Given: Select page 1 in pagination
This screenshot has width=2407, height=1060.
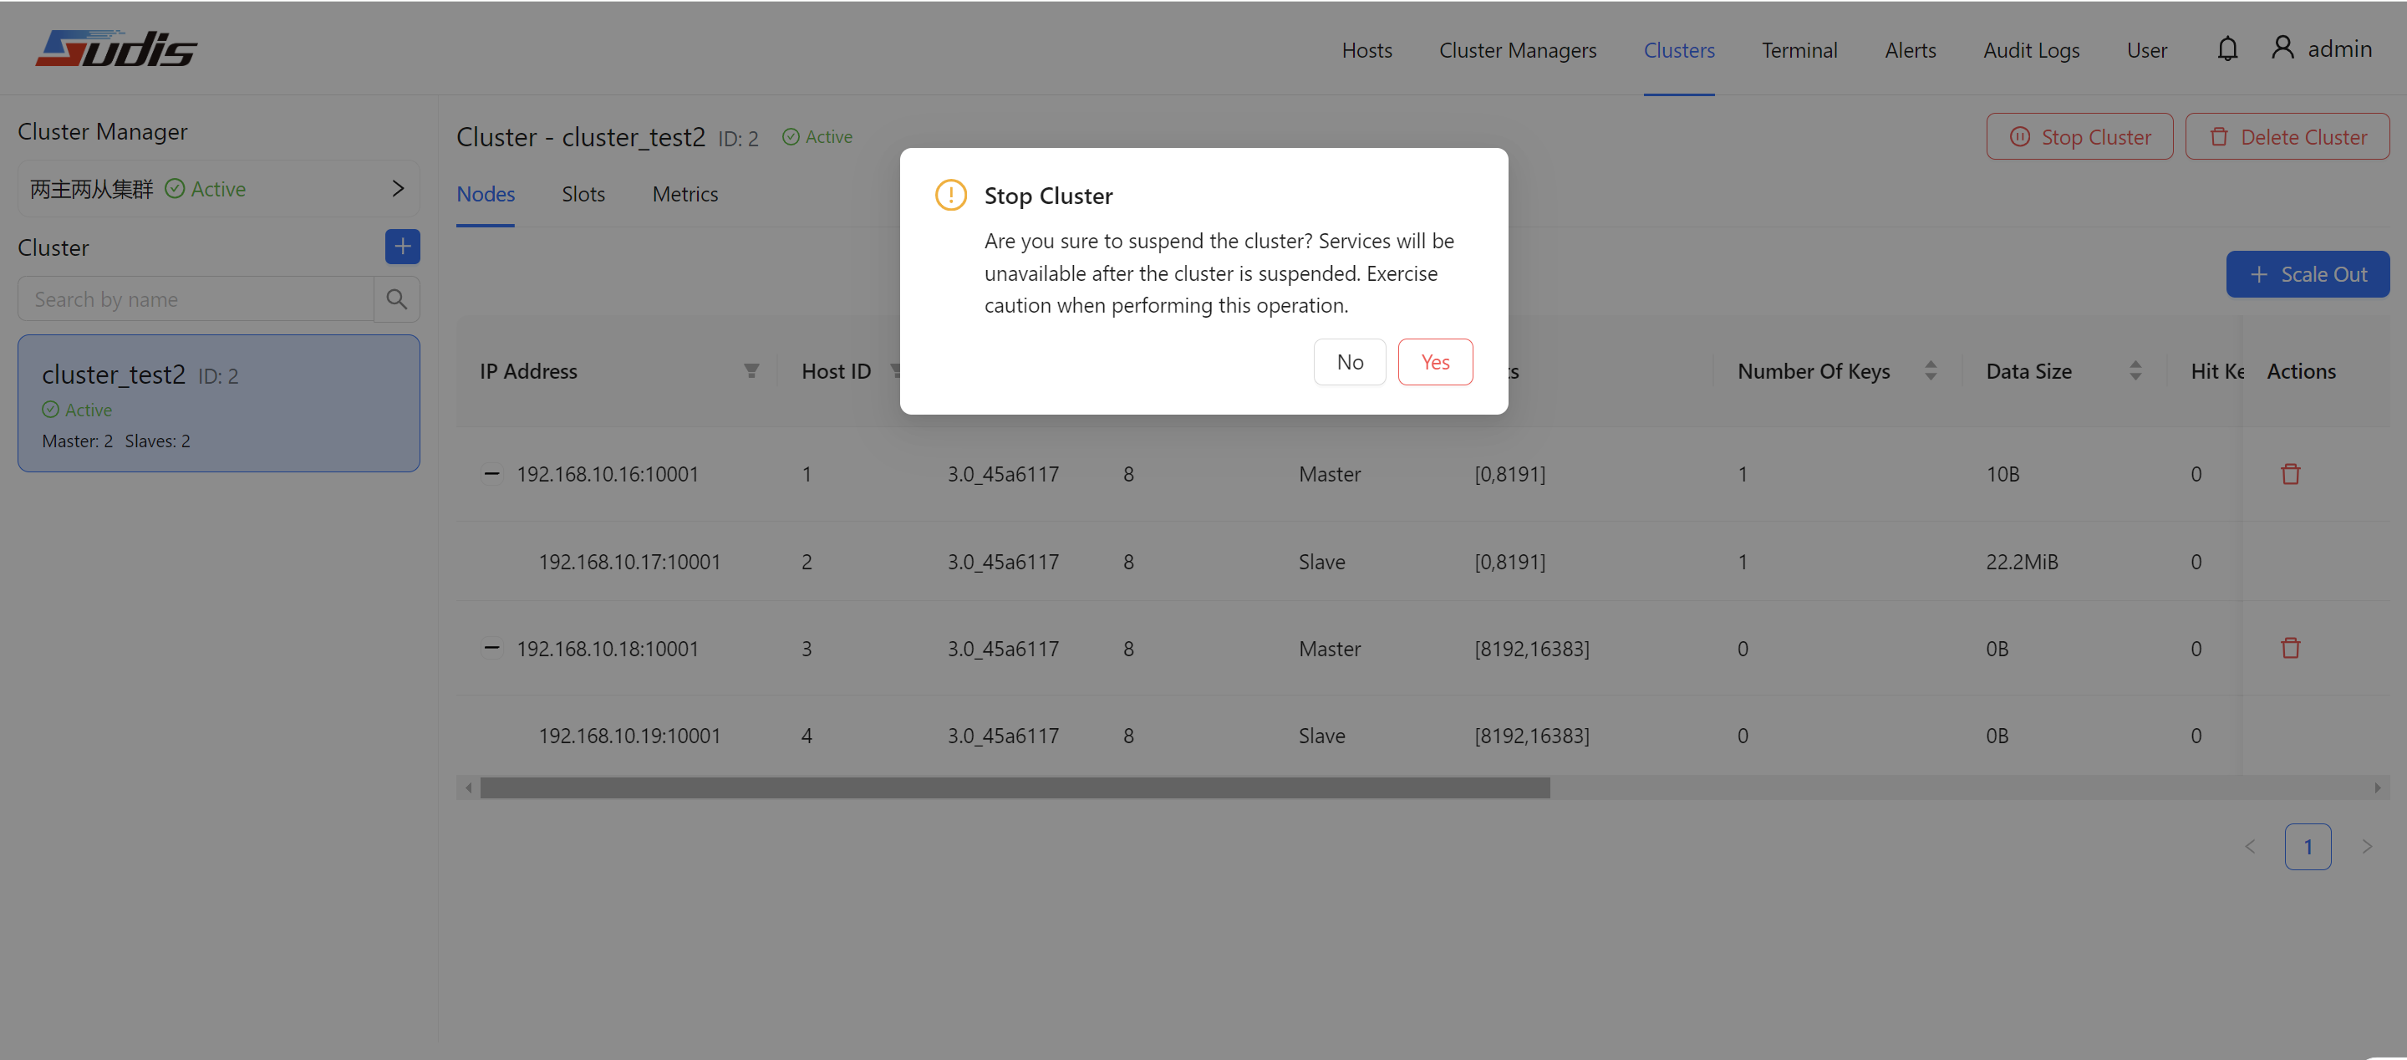Looking at the screenshot, I should coord(2307,847).
